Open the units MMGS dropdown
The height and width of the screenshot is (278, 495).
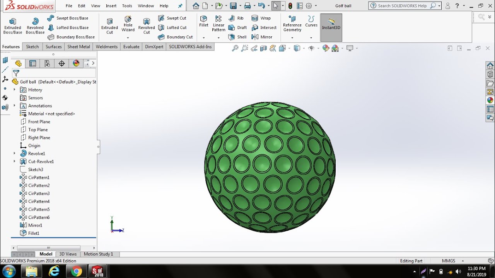point(463,261)
